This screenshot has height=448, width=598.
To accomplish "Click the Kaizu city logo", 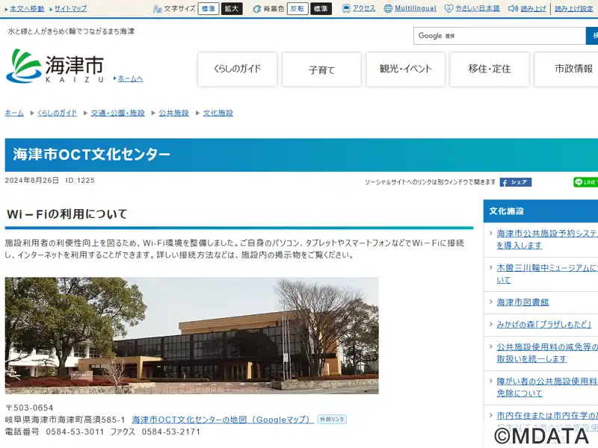I will 55,66.
